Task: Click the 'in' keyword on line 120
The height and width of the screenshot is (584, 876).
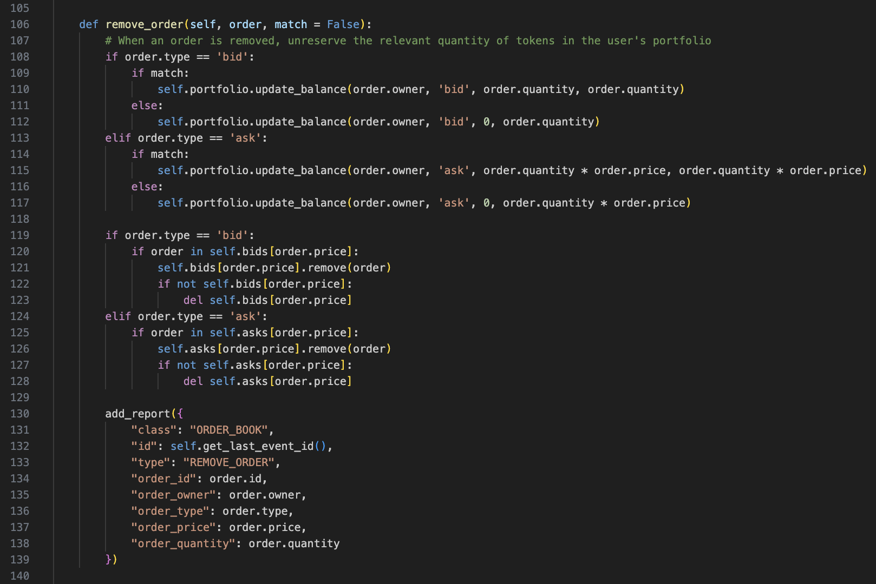Action: (x=197, y=251)
